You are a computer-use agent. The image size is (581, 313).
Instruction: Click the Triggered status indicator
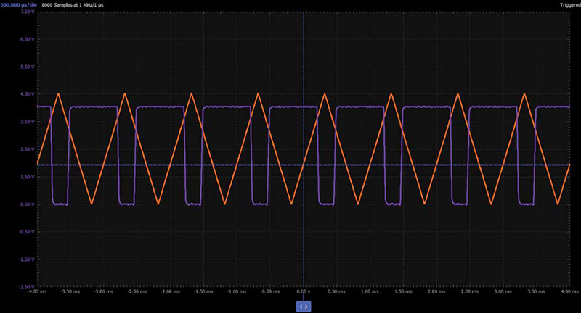coord(570,5)
